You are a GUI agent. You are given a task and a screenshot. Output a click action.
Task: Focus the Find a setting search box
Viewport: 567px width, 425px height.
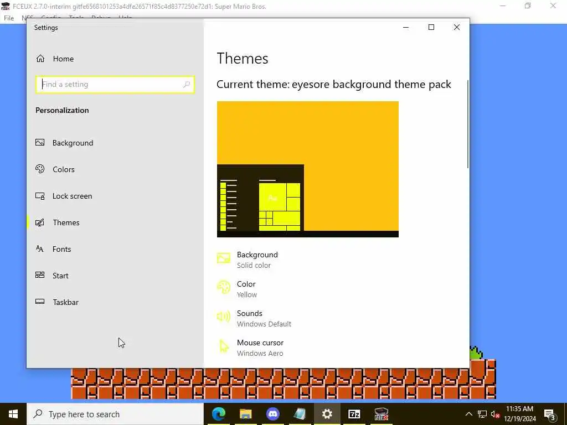pos(115,84)
